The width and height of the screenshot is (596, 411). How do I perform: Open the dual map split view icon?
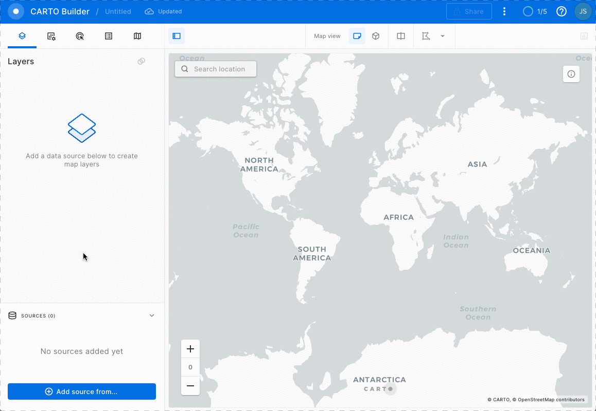point(400,36)
